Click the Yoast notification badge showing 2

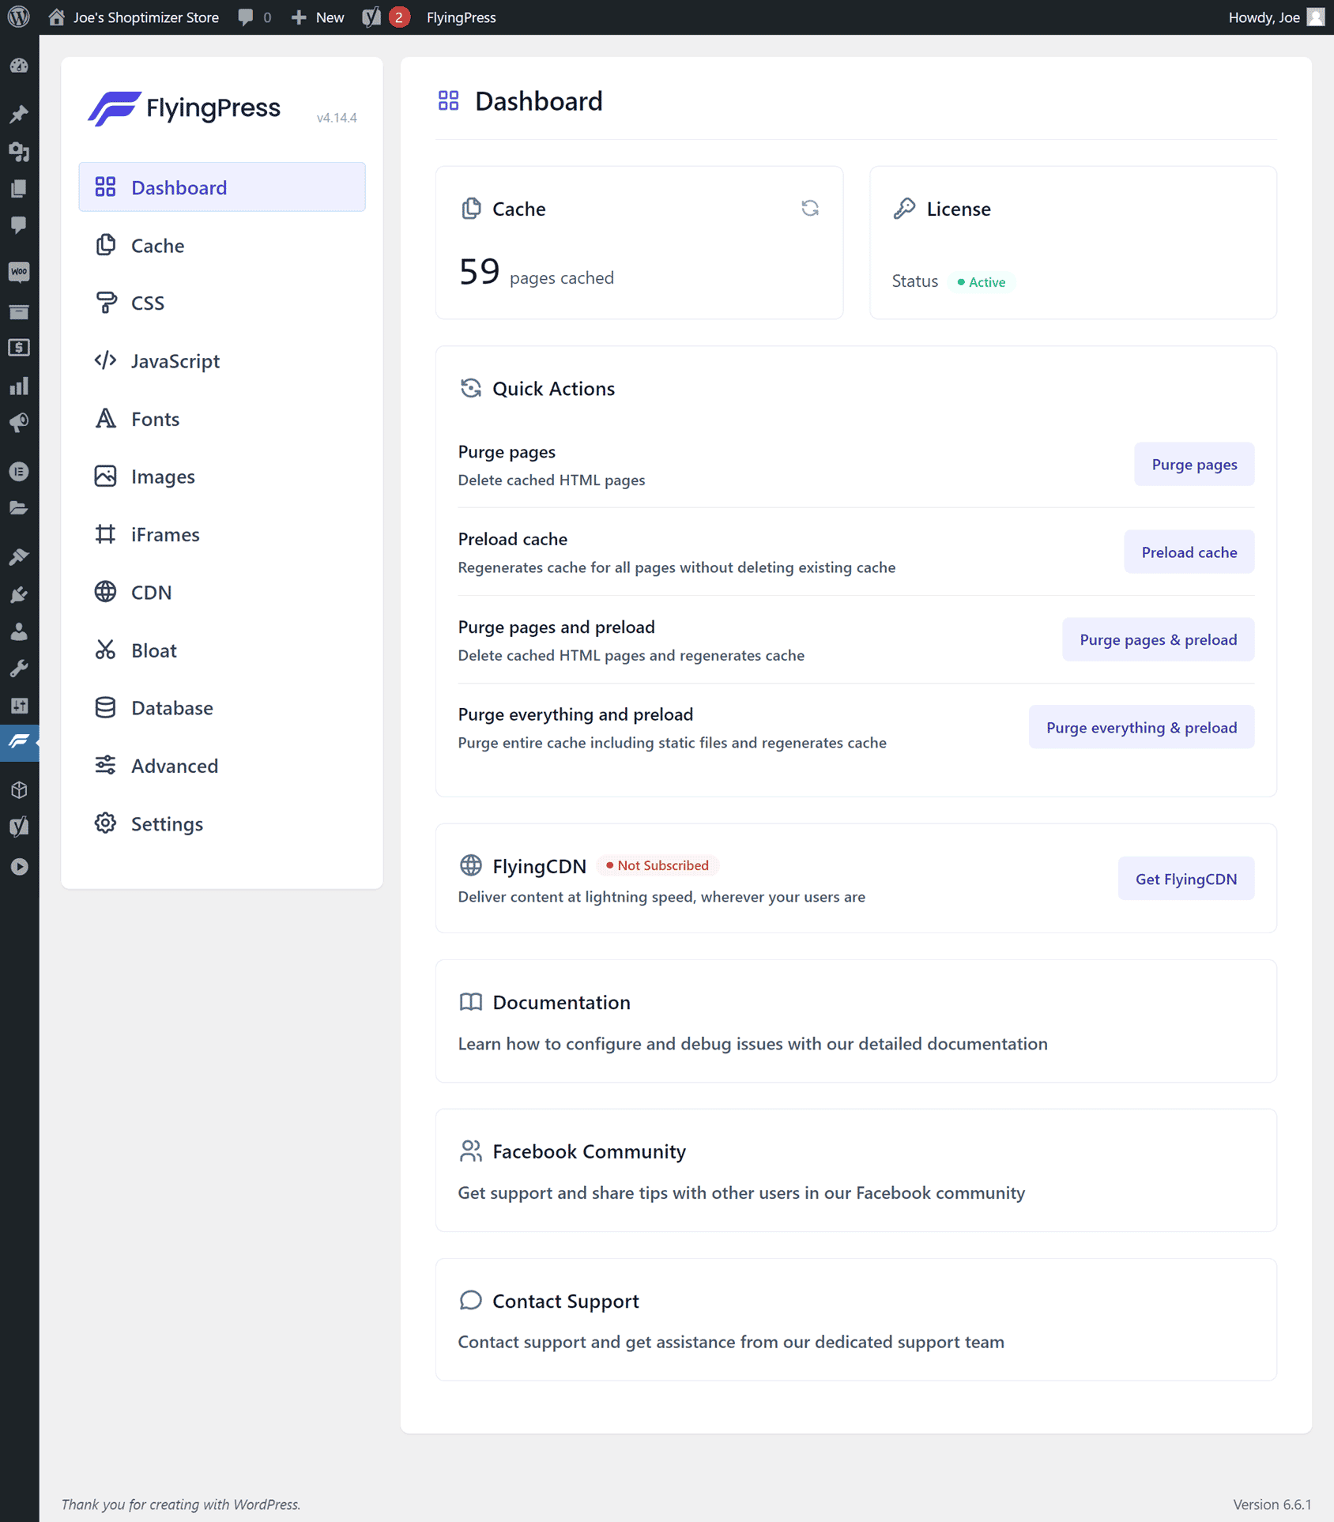(x=399, y=17)
